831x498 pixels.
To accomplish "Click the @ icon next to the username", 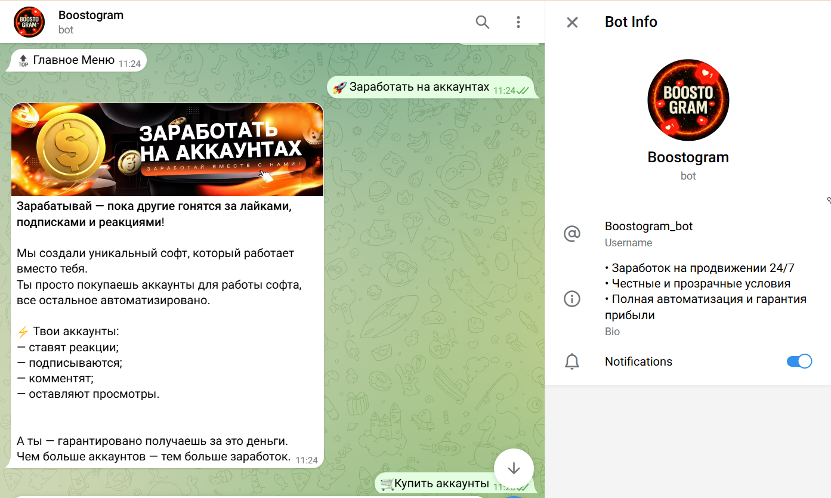I will click(572, 233).
